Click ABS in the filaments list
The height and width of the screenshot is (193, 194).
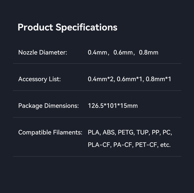click(109, 132)
